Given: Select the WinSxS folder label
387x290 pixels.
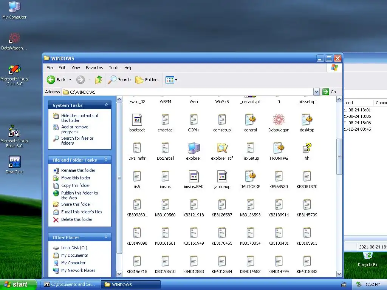Looking at the screenshot, I should pos(222,102).
